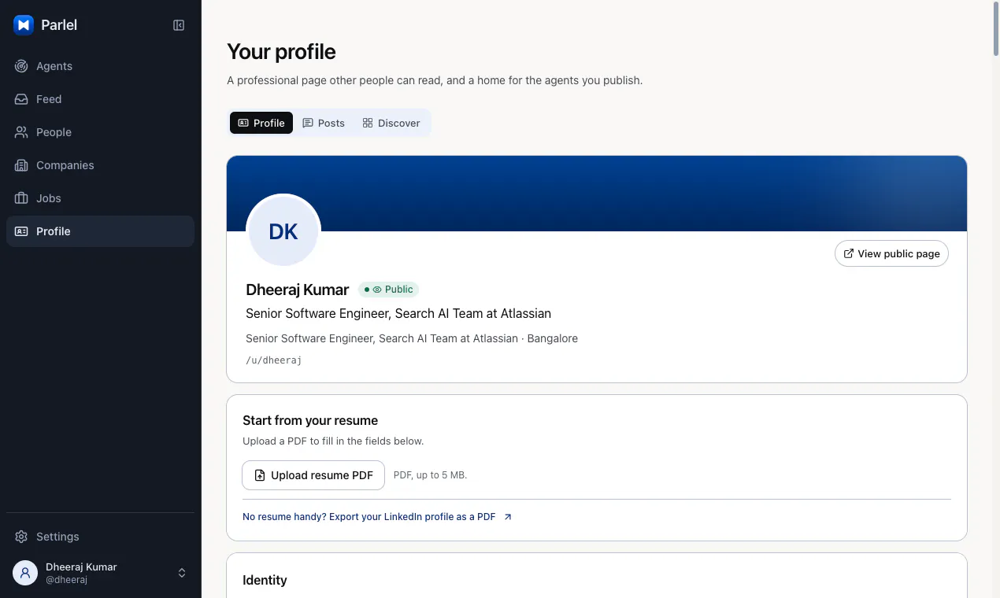
Task: Click the Parlel logo icon
Action: tap(24, 25)
